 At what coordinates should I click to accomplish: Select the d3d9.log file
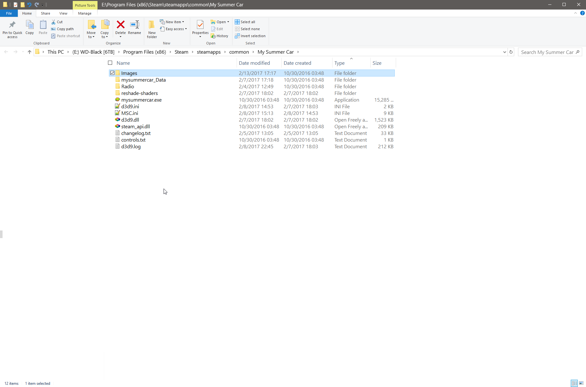pyautogui.click(x=131, y=146)
